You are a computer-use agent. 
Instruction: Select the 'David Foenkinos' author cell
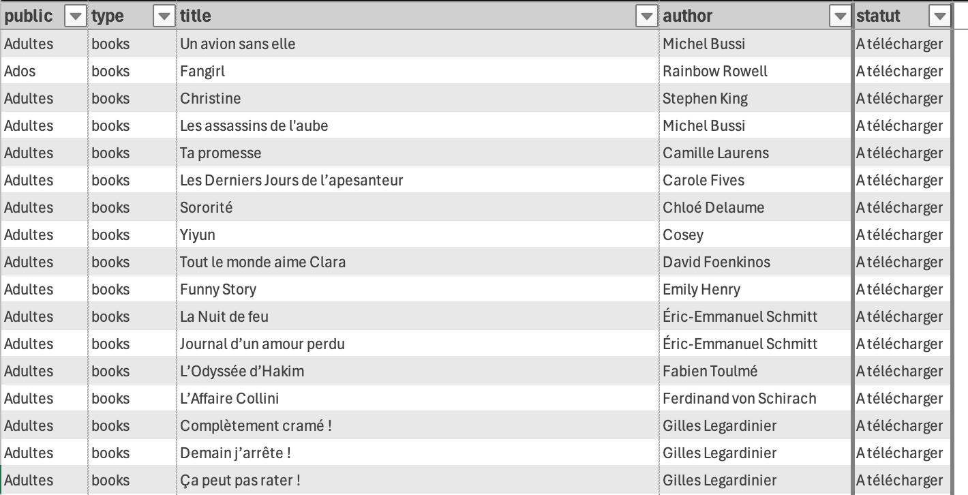(716, 262)
